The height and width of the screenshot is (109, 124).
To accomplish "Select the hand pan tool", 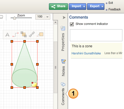I will (1, 17).
